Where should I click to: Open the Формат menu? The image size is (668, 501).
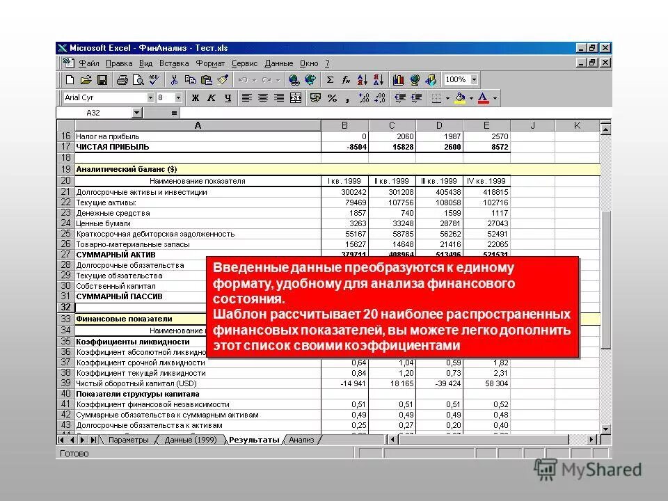point(210,63)
